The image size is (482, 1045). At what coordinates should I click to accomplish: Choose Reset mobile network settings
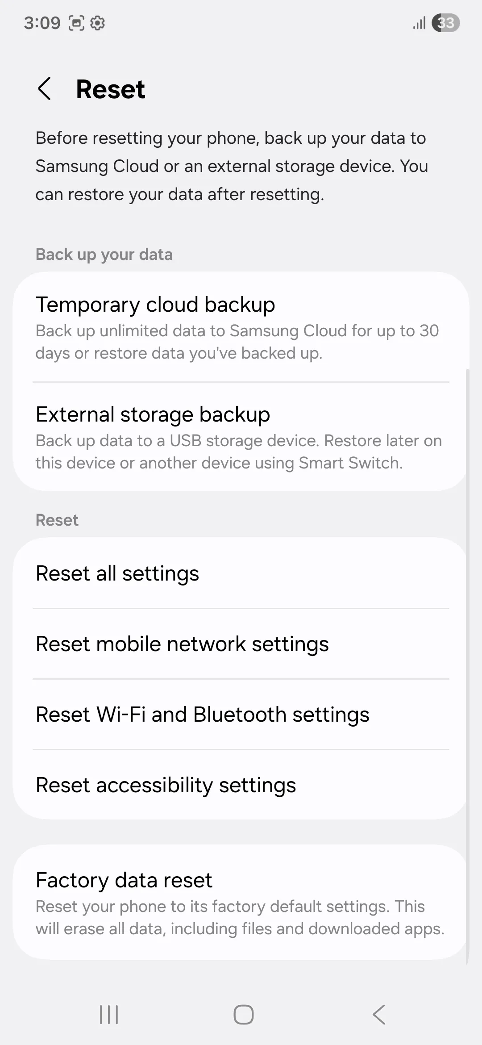241,644
